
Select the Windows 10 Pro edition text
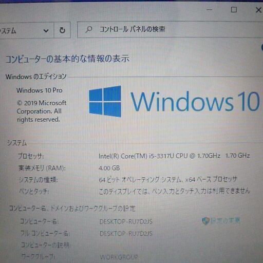pos(40,90)
